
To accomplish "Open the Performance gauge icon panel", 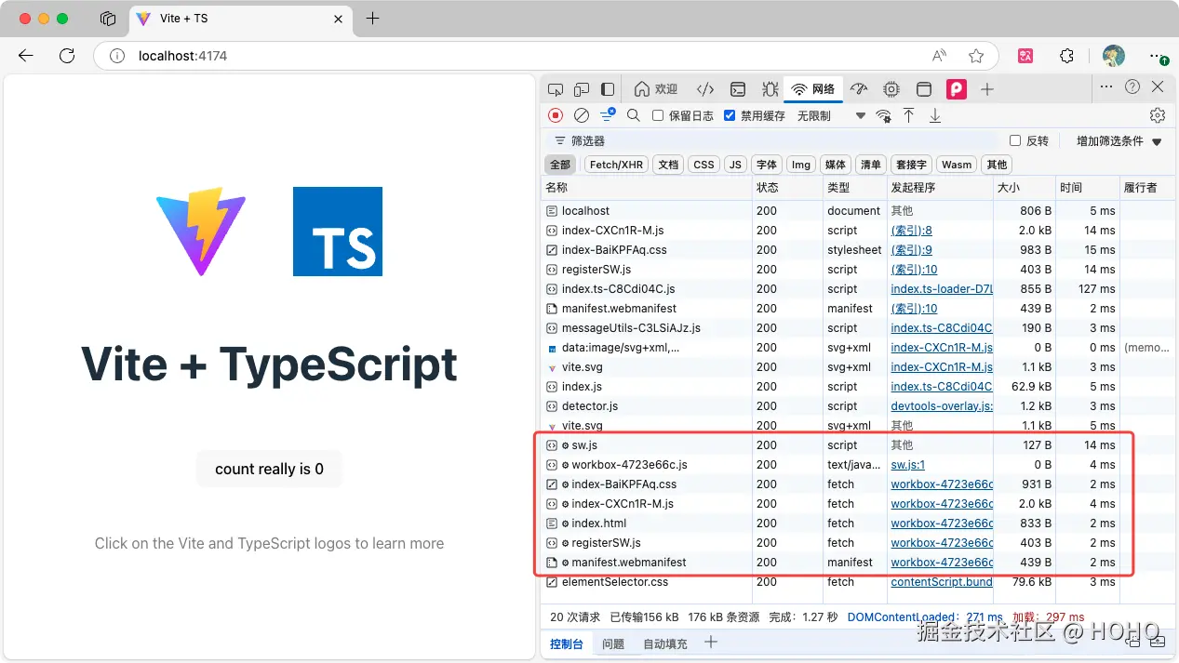I will pyautogui.click(x=860, y=89).
